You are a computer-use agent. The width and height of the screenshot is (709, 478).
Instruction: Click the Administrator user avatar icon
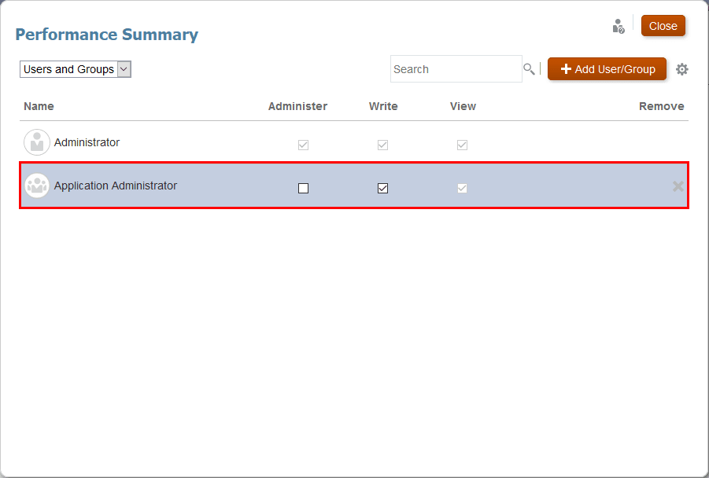(37, 142)
